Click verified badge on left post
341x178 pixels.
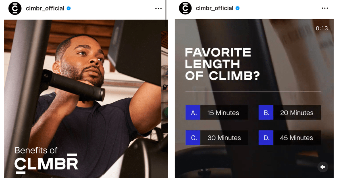click(x=68, y=9)
